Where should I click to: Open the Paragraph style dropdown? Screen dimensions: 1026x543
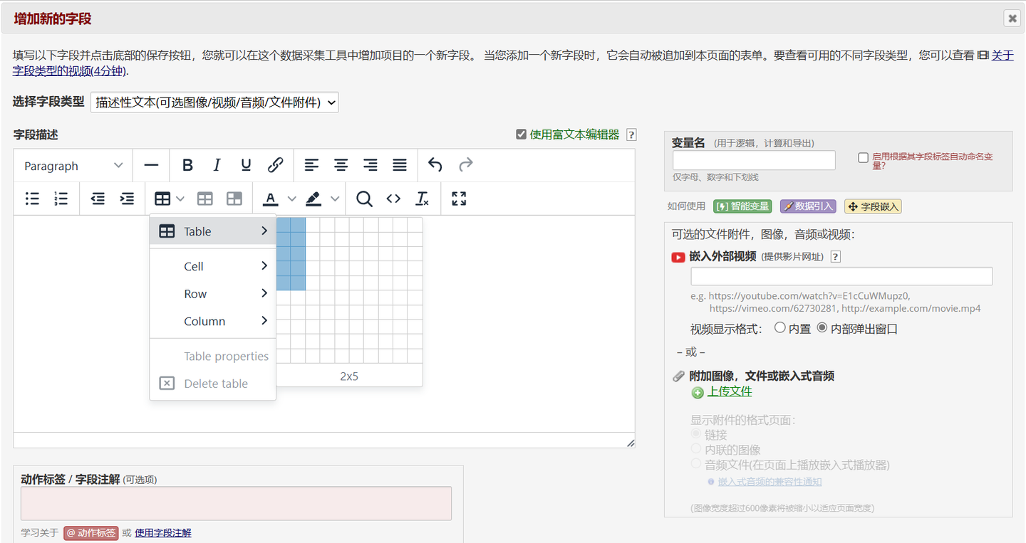point(71,165)
